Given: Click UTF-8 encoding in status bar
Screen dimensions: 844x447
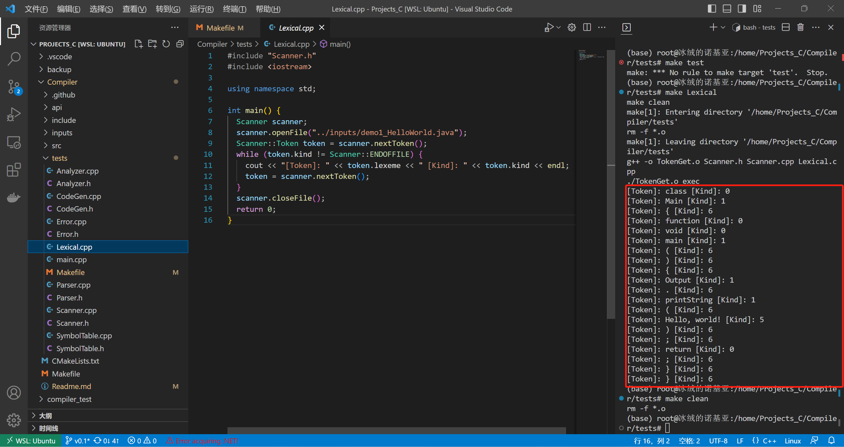Looking at the screenshot, I should tap(718, 441).
